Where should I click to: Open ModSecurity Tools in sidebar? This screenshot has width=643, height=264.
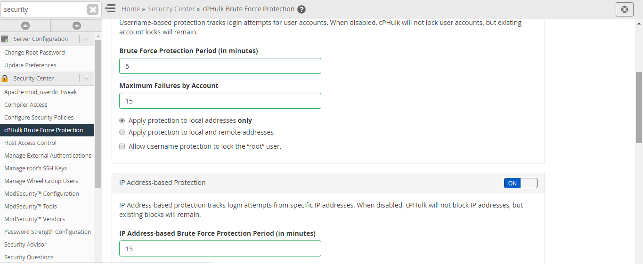click(x=30, y=206)
